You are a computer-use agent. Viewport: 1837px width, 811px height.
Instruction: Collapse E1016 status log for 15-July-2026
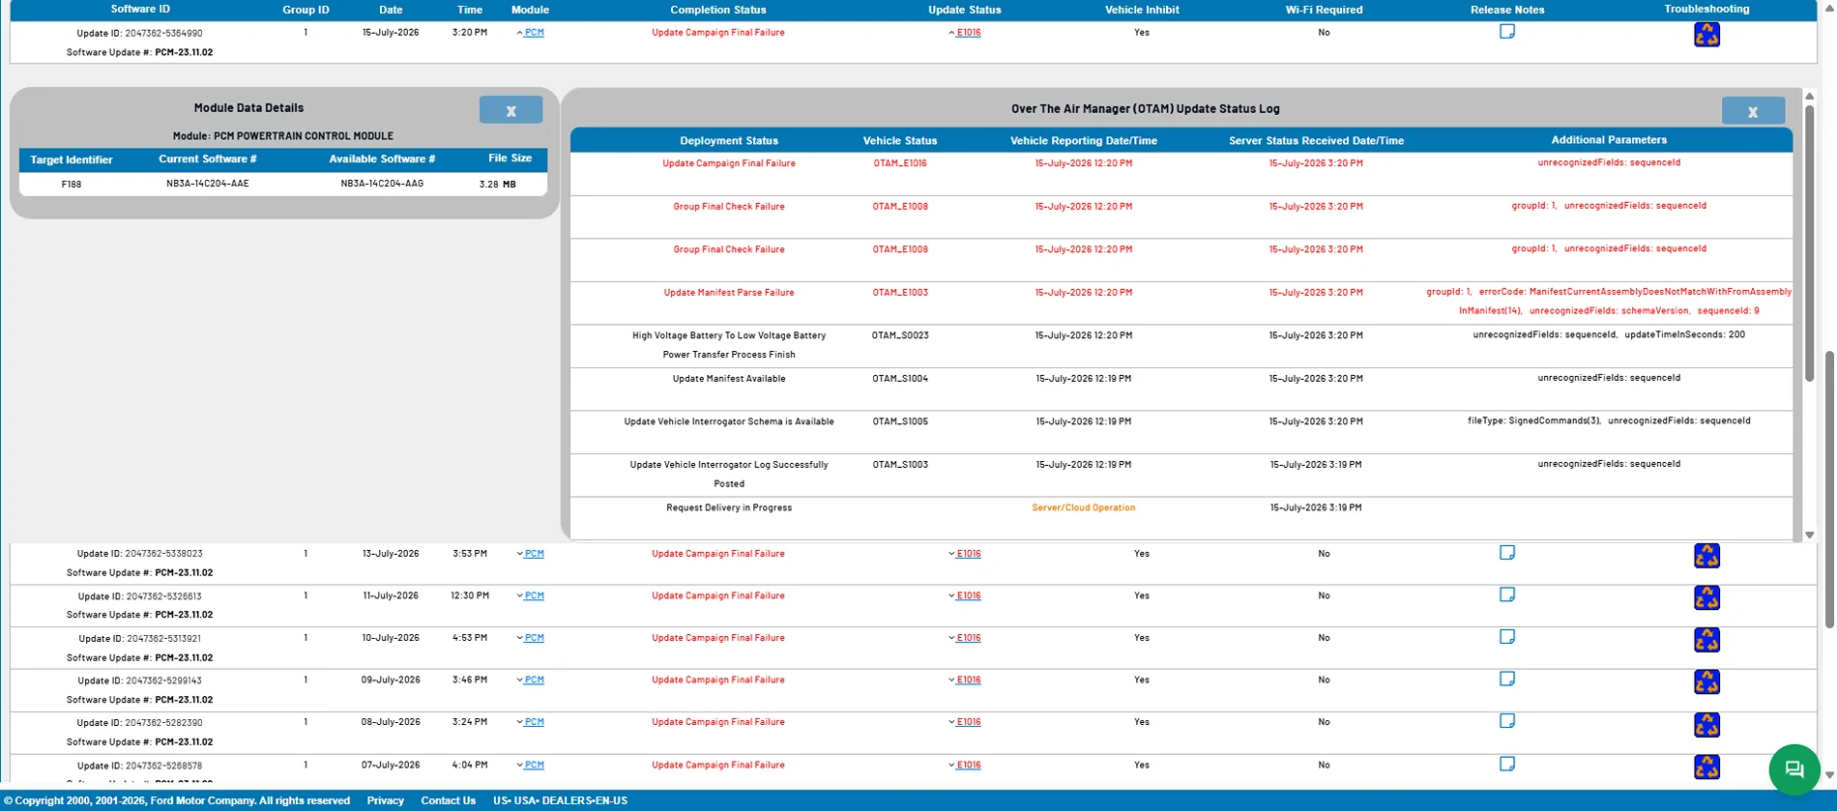pyautogui.click(x=965, y=33)
